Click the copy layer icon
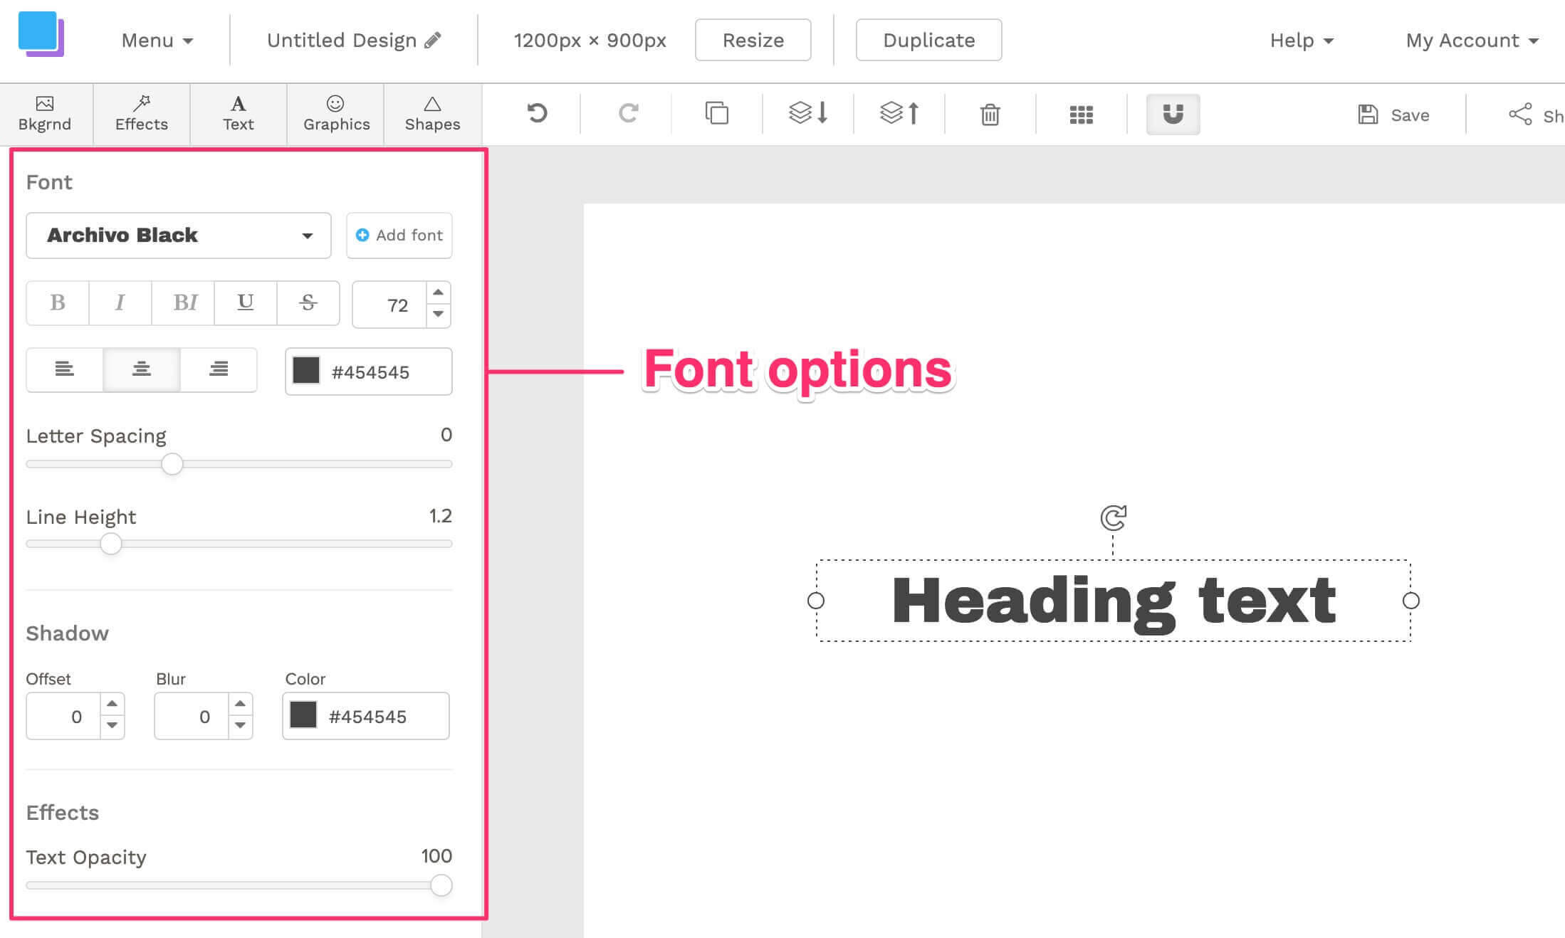This screenshot has height=938, width=1565. [x=717, y=113]
